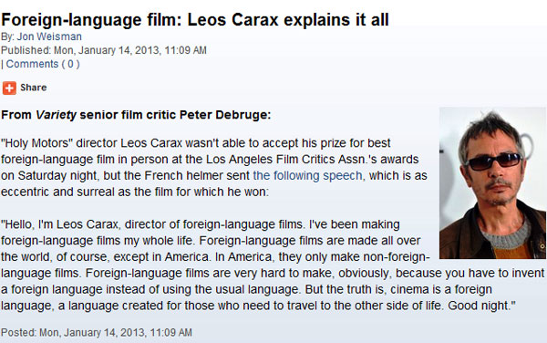547x343 pixels.
Task: Click the orange plus Share icon
Action: point(9,88)
